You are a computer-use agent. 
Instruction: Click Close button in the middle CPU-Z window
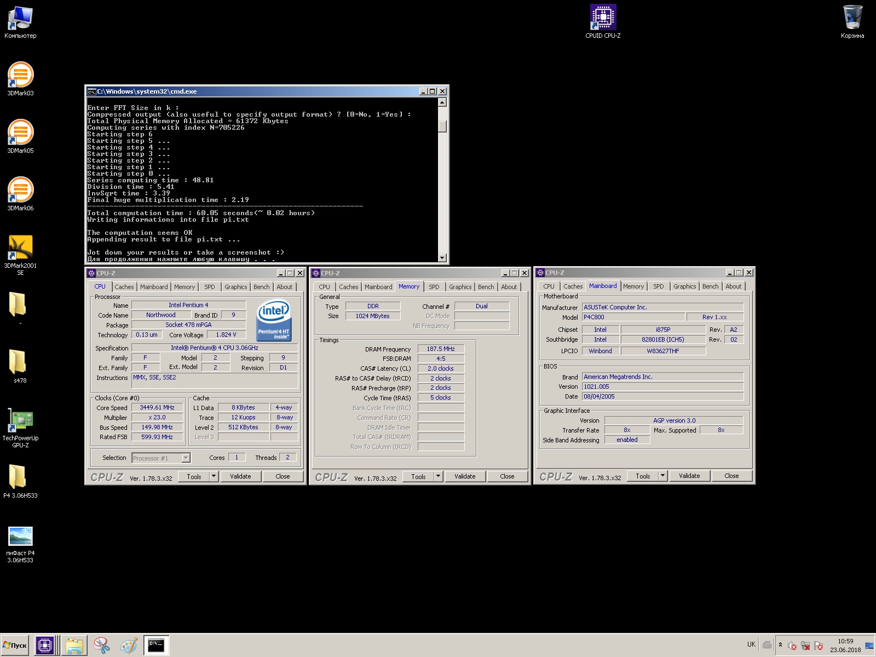click(x=507, y=476)
